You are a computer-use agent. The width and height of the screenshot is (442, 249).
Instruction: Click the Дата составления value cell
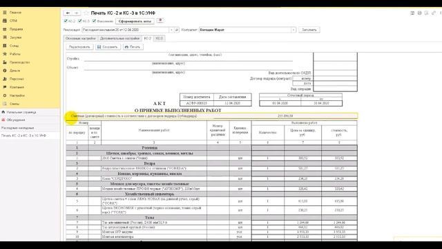[x=233, y=103]
